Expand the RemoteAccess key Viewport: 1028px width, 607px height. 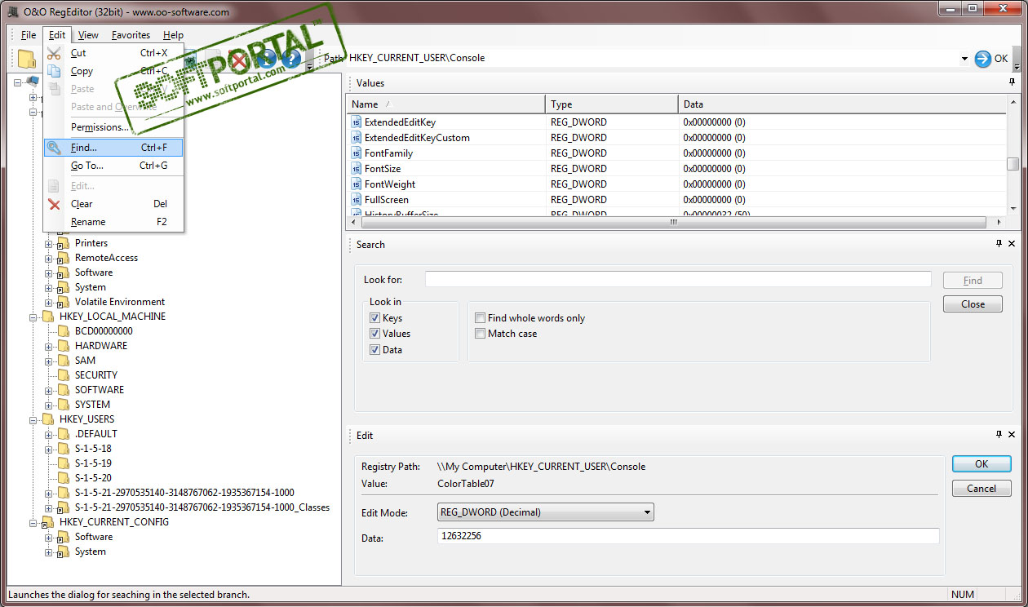[49, 258]
